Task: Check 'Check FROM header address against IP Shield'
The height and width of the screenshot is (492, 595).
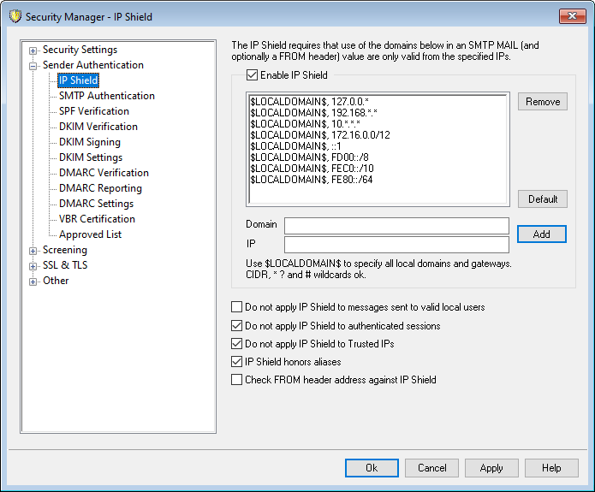Action: pos(237,380)
